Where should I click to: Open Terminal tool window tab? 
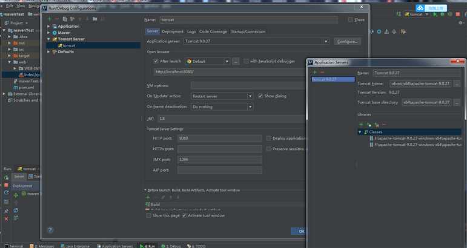coord(14,246)
